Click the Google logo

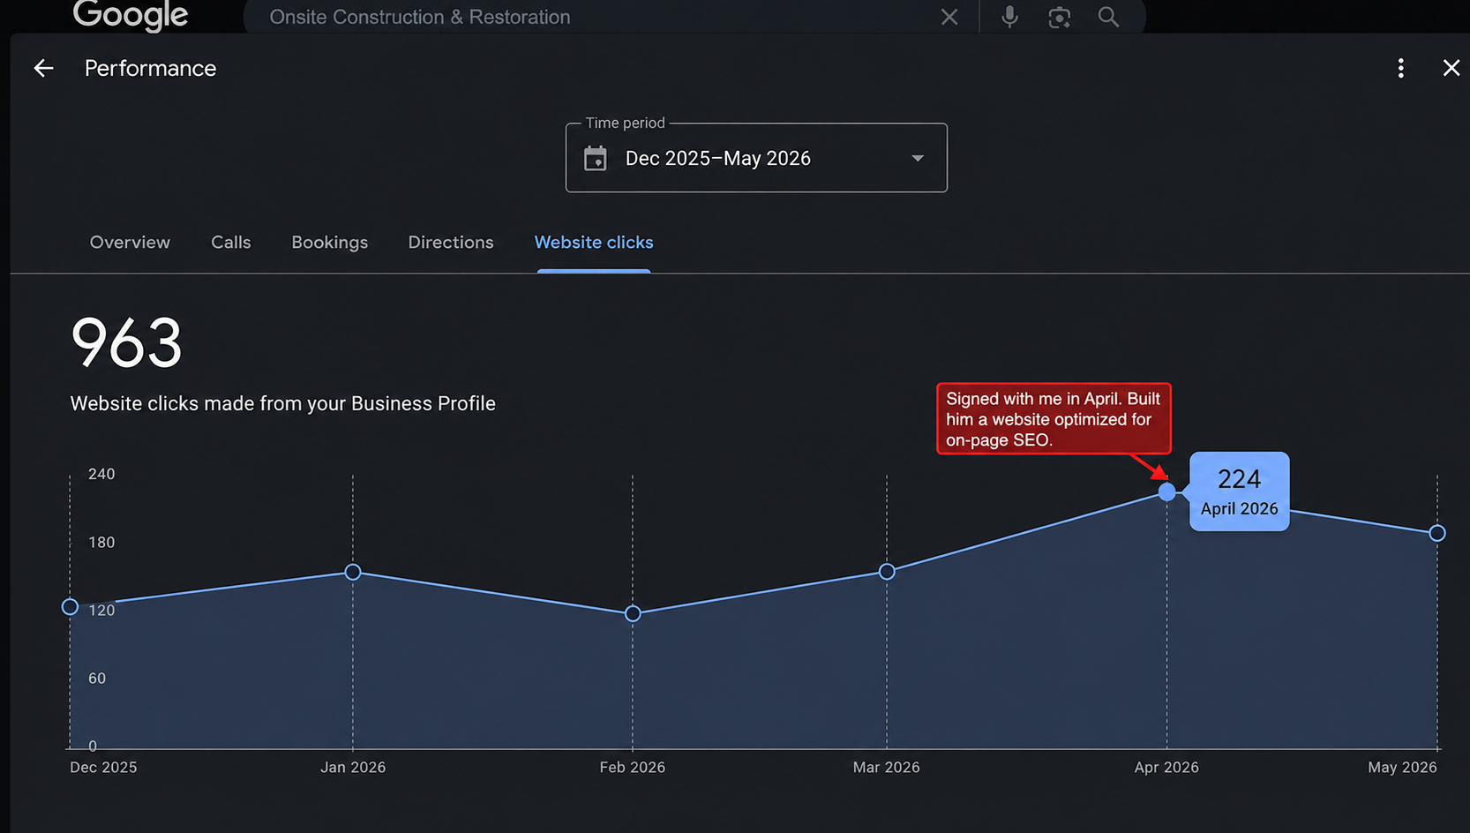point(130,15)
